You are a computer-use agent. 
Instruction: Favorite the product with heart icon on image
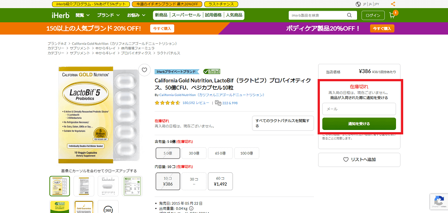144,70
